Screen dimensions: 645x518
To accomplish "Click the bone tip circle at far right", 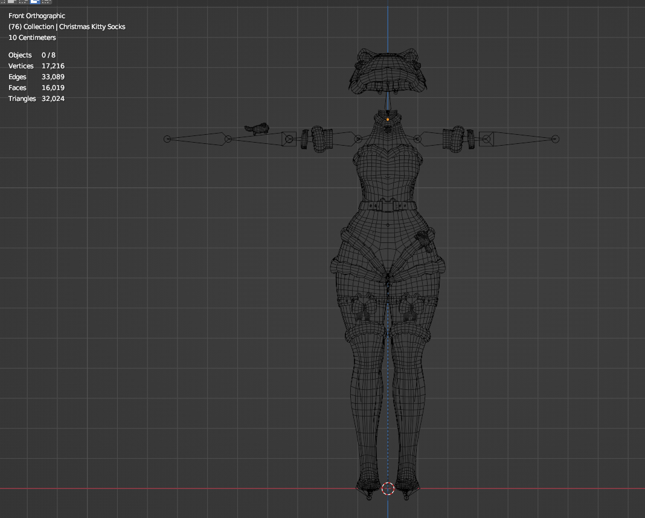I will point(556,139).
